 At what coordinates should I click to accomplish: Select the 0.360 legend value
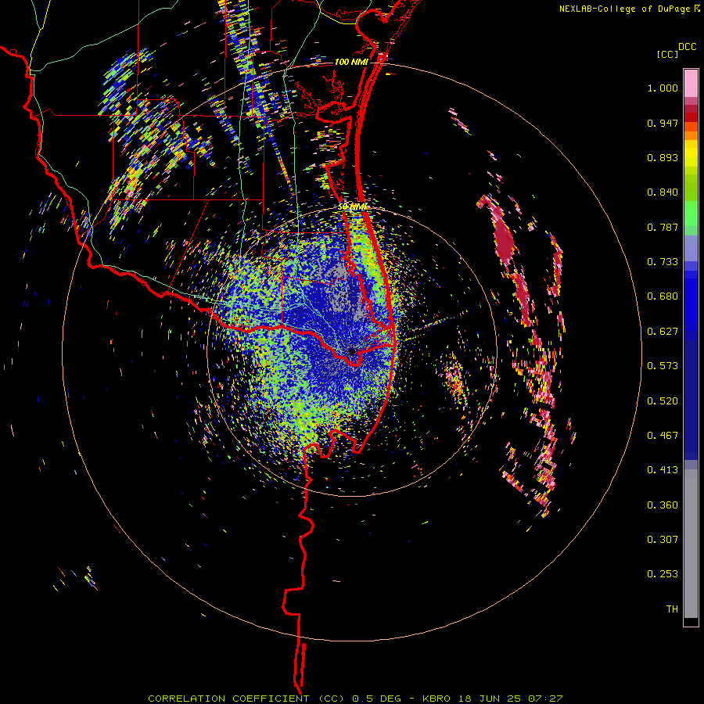[663, 505]
